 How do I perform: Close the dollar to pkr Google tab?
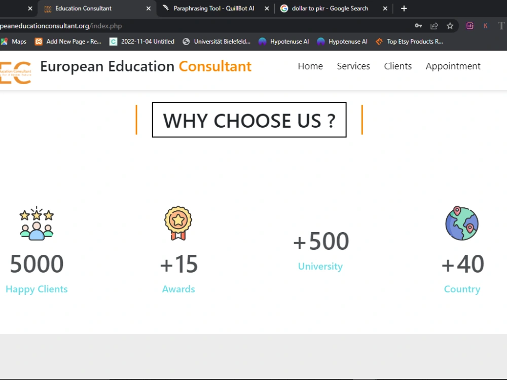(x=385, y=9)
